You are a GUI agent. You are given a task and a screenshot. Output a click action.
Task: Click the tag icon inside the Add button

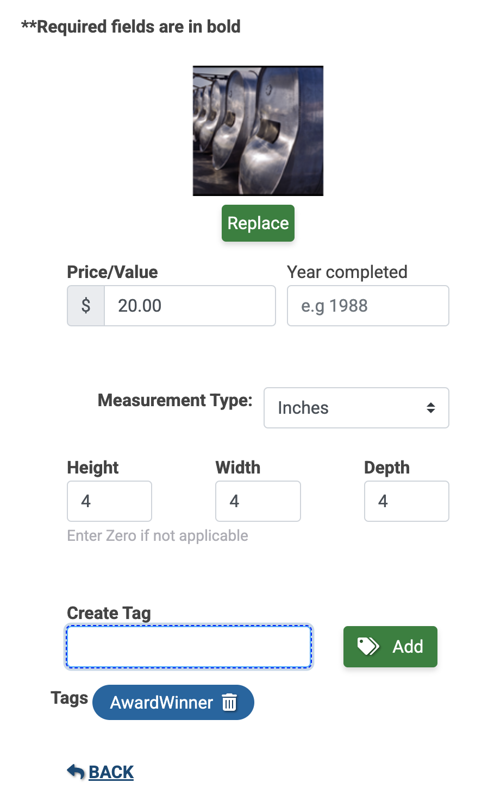point(367,646)
